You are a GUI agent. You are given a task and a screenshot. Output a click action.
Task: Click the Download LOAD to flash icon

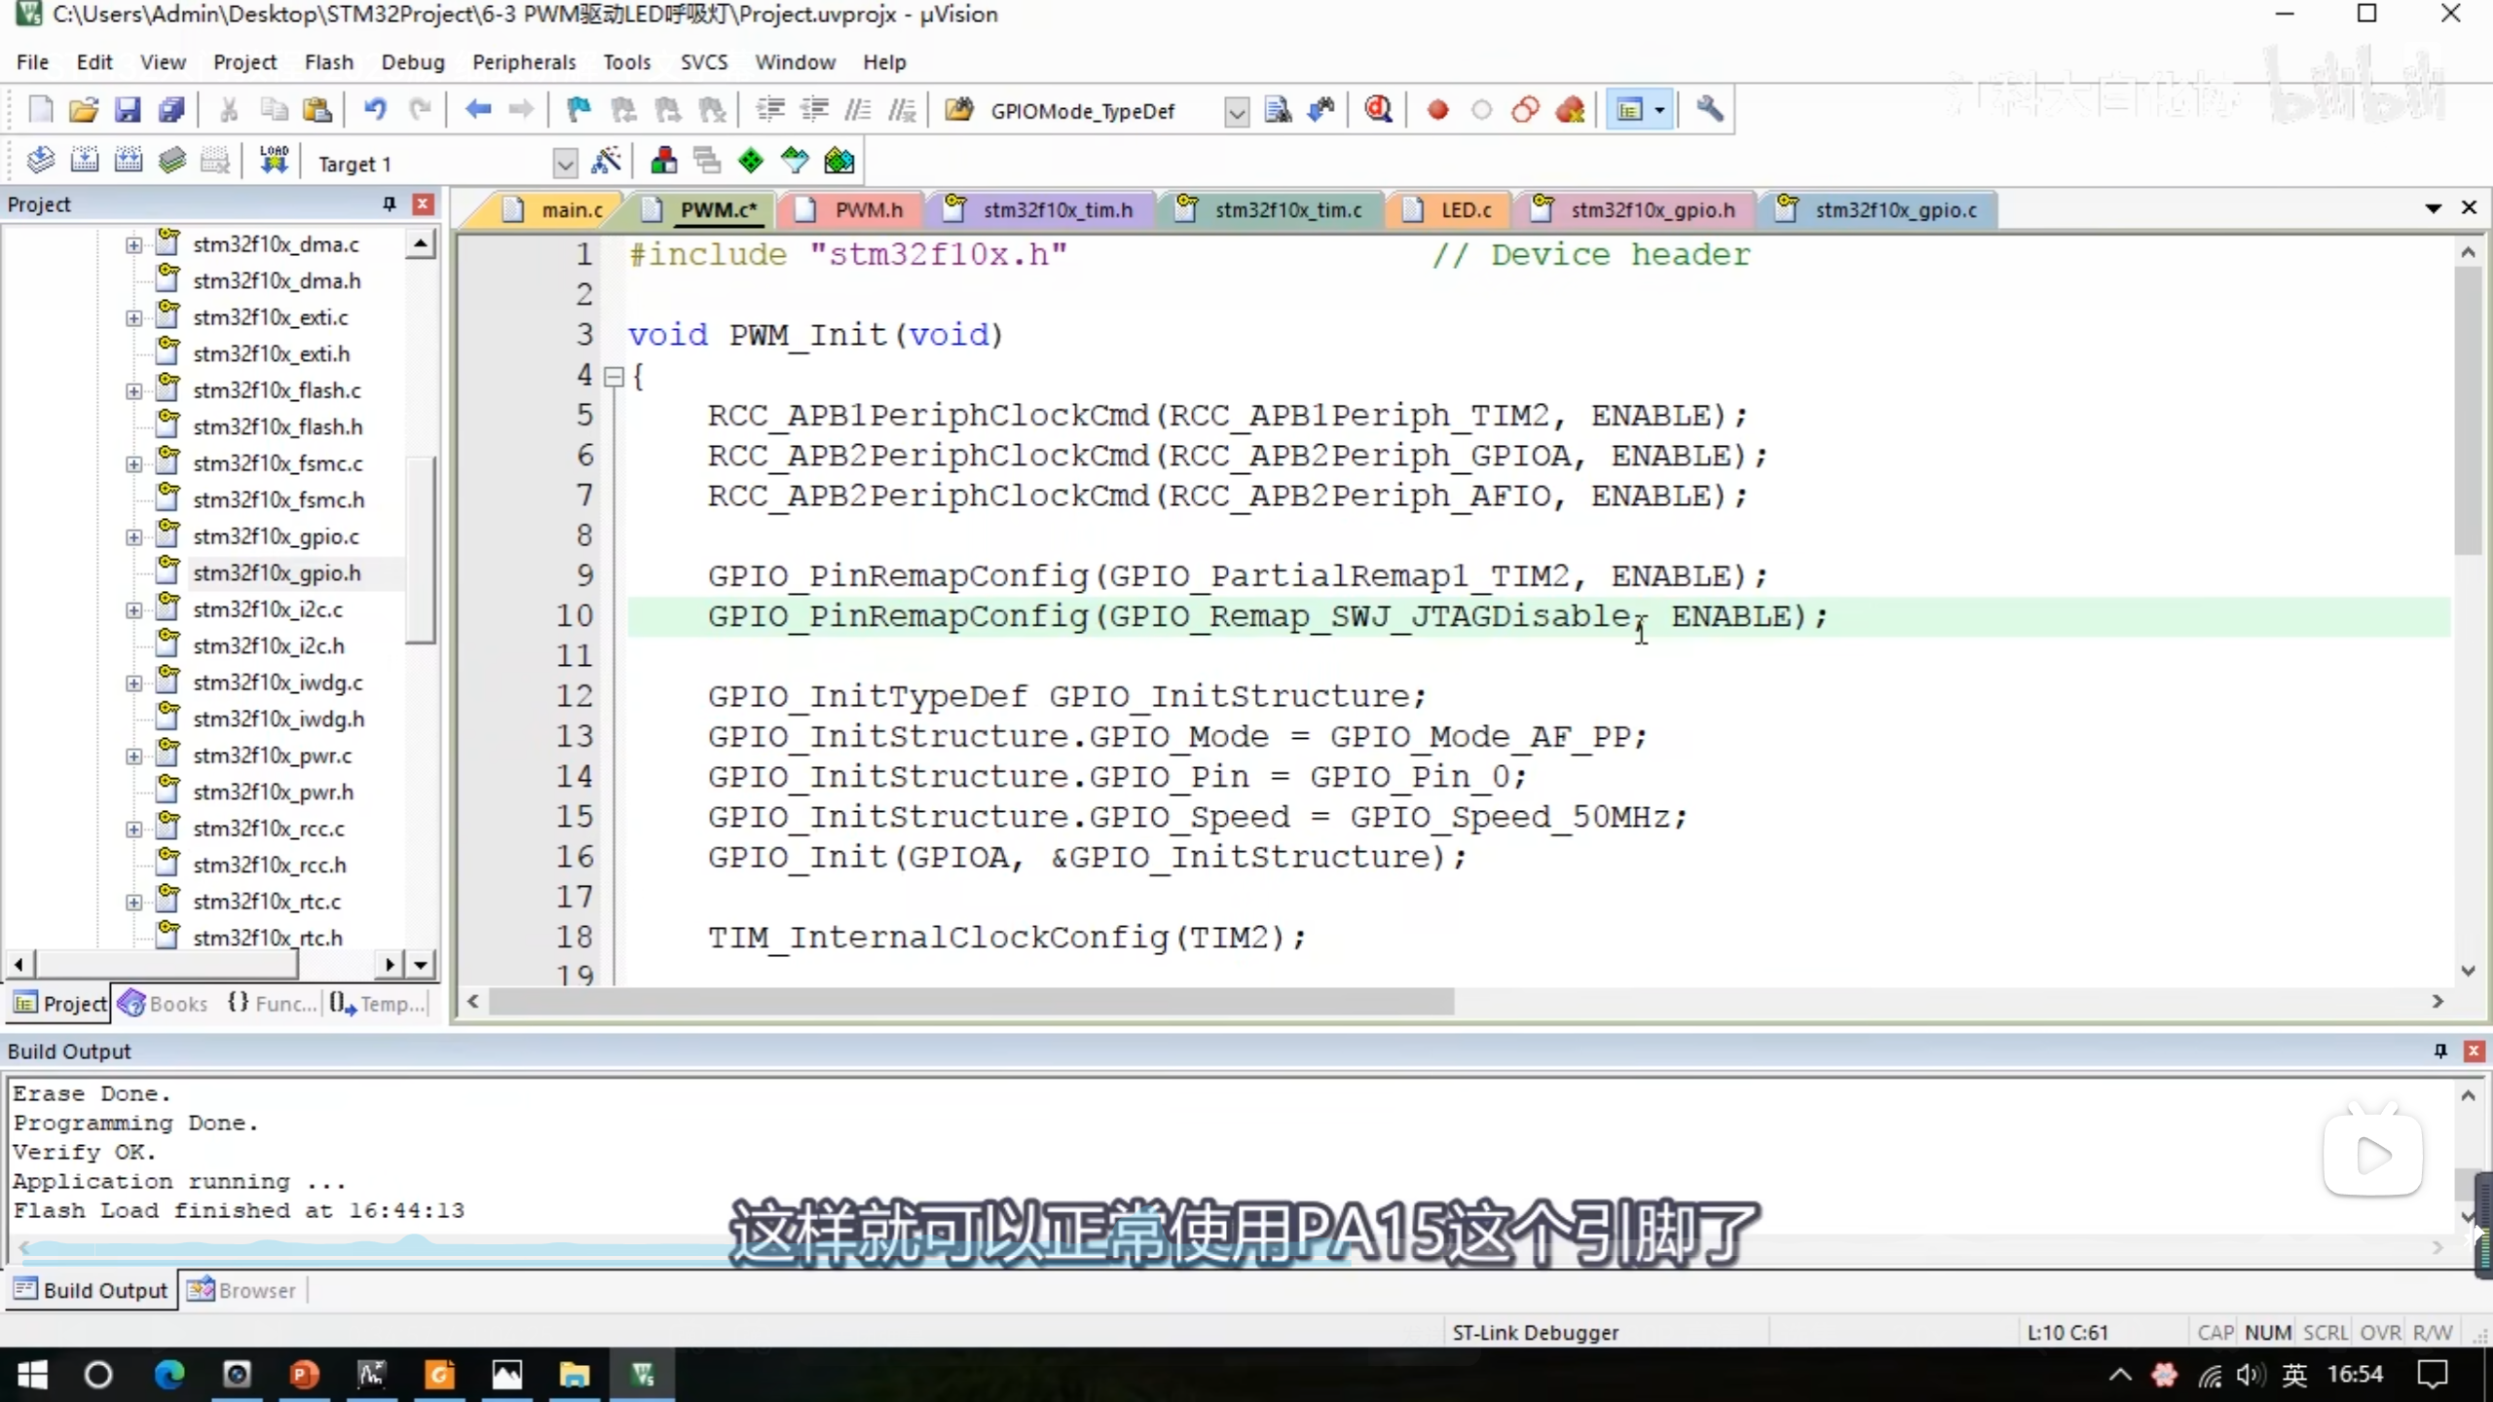pyautogui.click(x=275, y=161)
